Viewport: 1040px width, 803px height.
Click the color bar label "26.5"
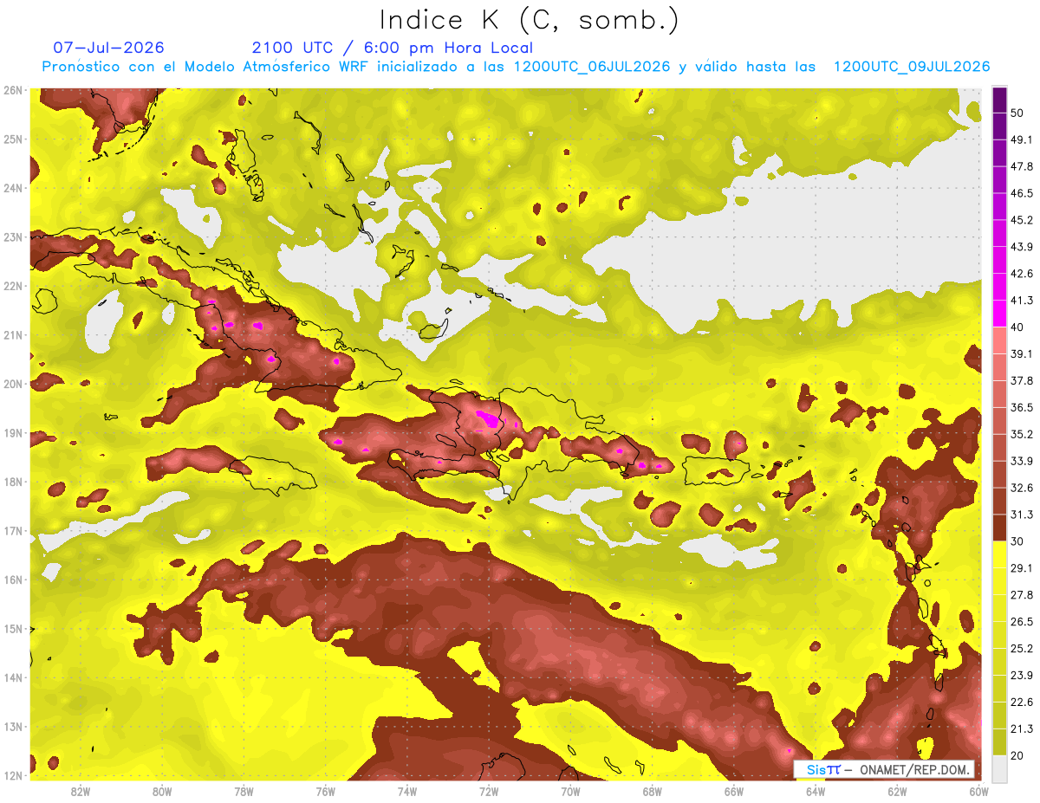[1022, 622]
